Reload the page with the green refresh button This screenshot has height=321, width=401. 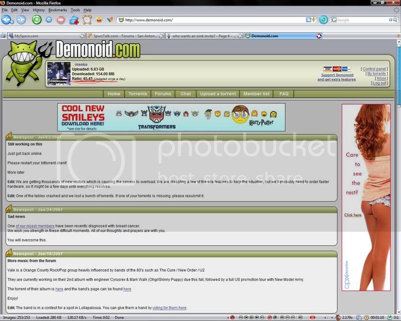tap(37, 20)
